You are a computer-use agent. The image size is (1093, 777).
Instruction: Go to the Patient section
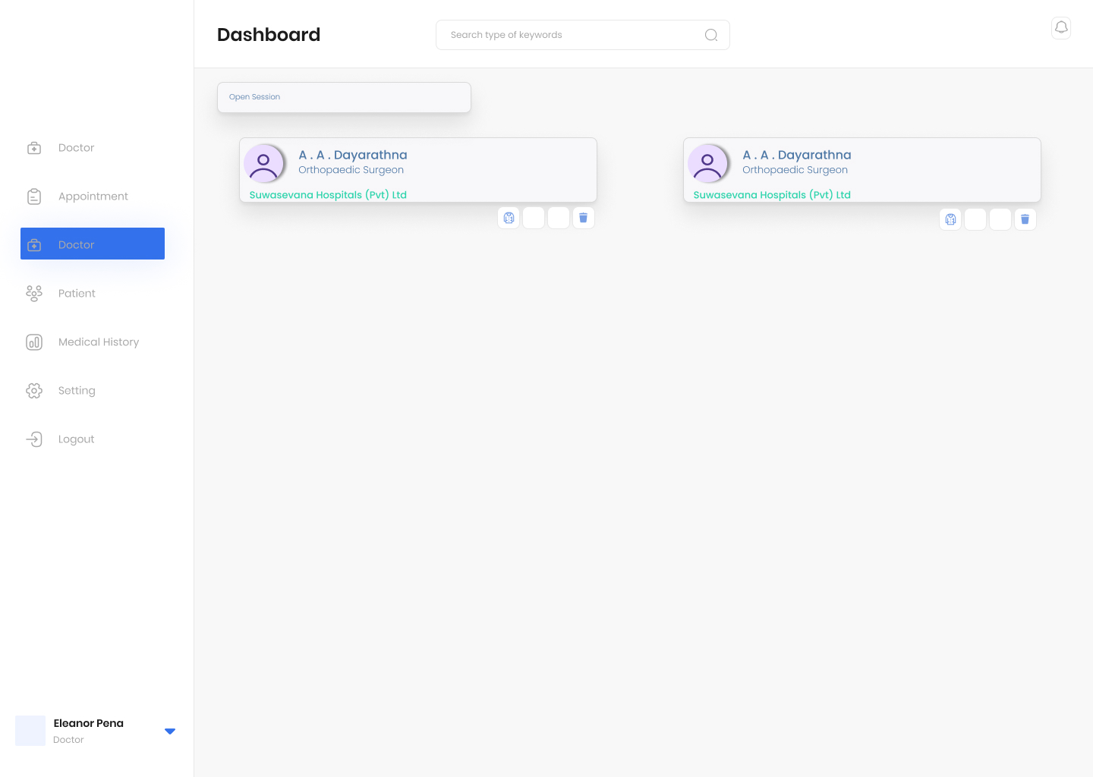pos(77,294)
